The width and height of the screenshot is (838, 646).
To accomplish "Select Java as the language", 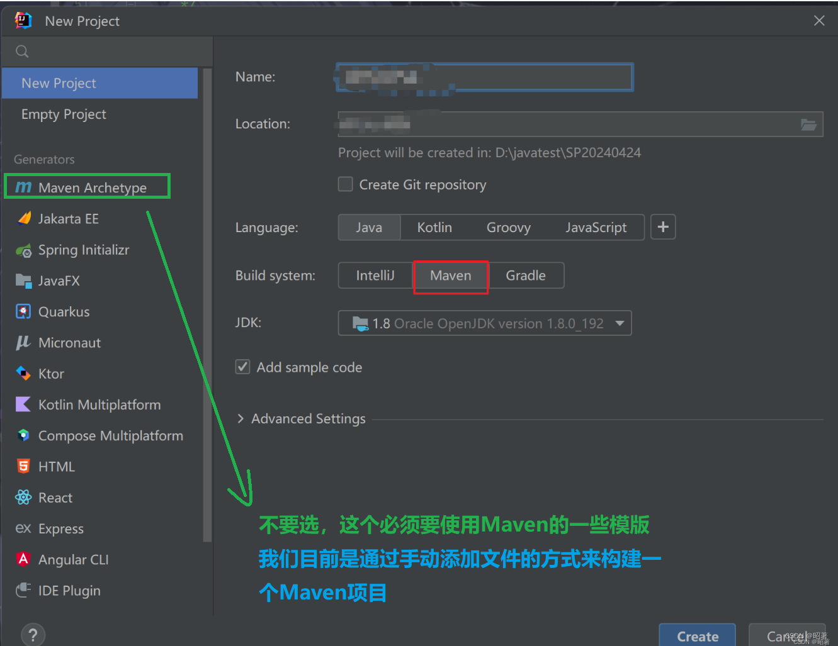I will (369, 228).
